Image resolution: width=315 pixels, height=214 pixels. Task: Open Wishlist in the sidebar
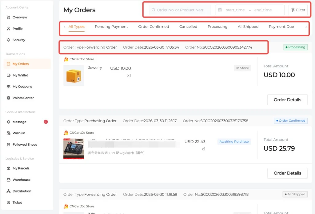click(19, 133)
